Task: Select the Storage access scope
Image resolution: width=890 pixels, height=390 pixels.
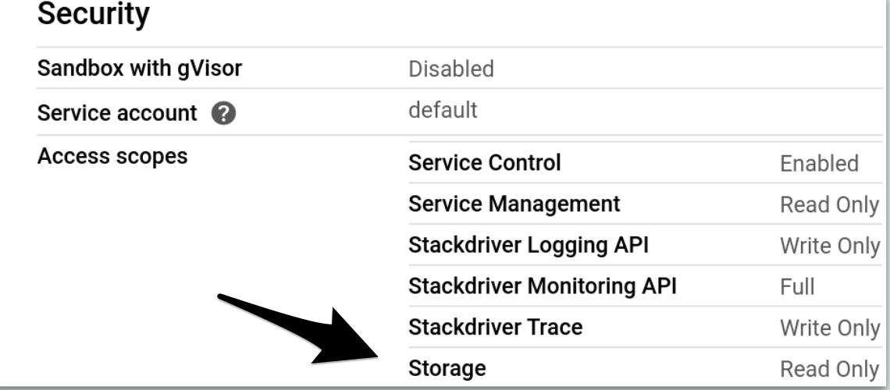Action: point(447,368)
